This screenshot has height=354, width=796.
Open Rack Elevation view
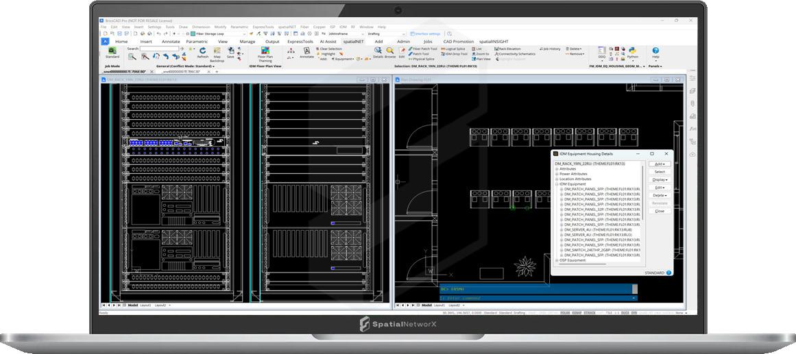point(507,49)
